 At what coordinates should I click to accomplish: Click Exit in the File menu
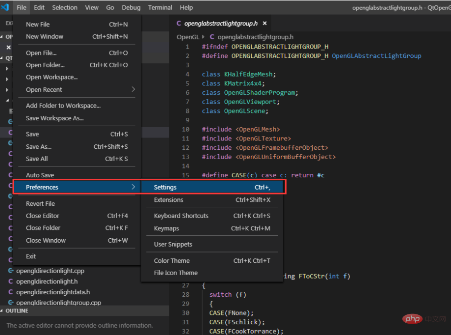pos(77,256)
